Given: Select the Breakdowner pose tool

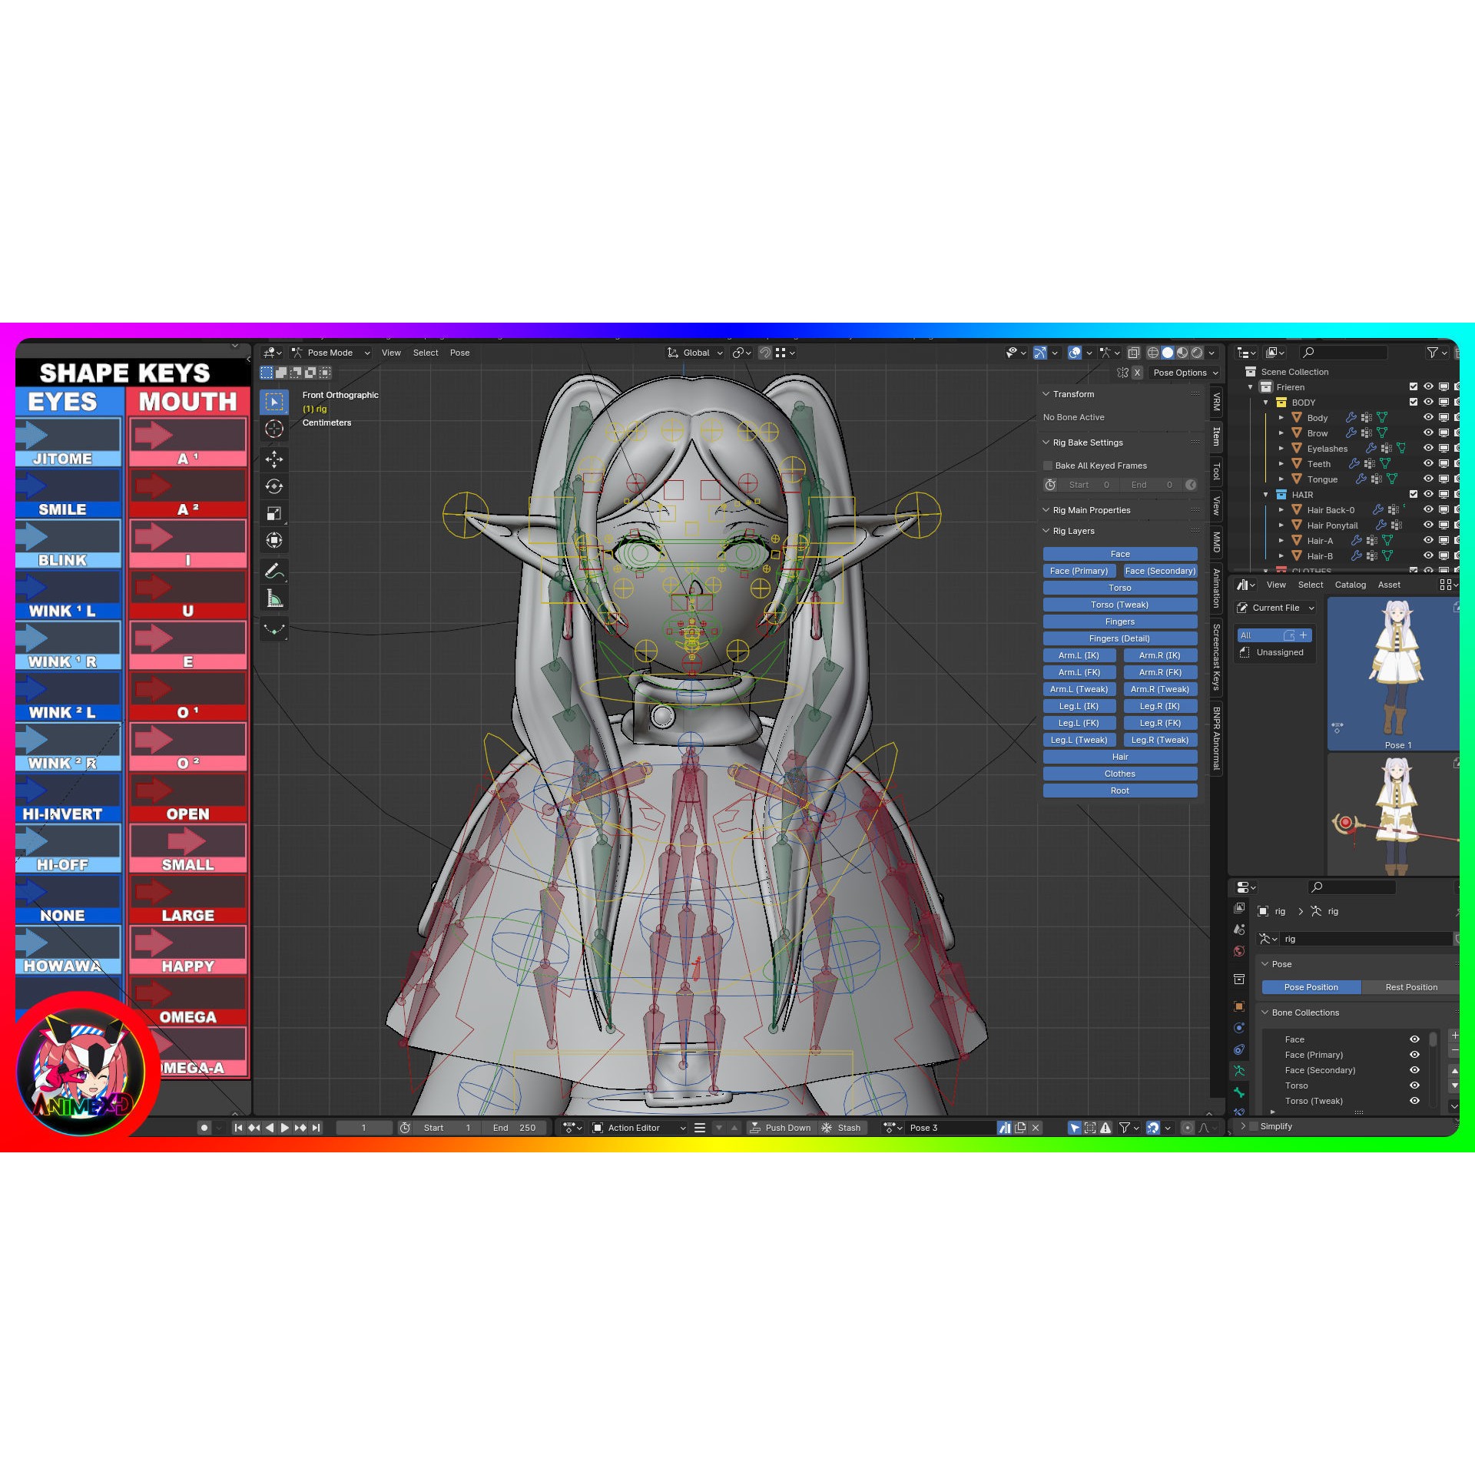Looking at the screenshot, I should 274,629.
